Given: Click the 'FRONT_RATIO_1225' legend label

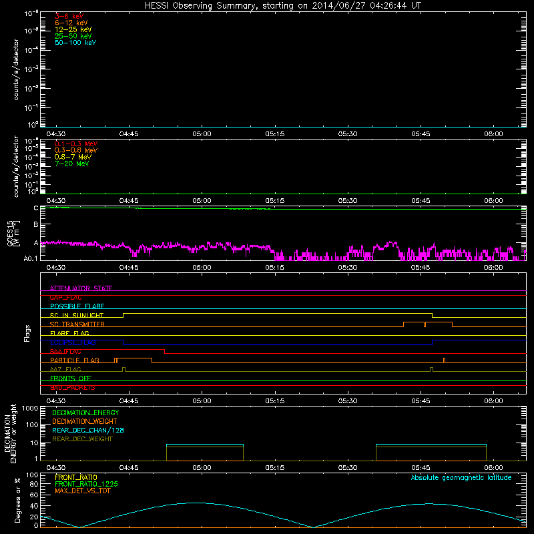Looking at the screenshot, I should pos(86,485).
